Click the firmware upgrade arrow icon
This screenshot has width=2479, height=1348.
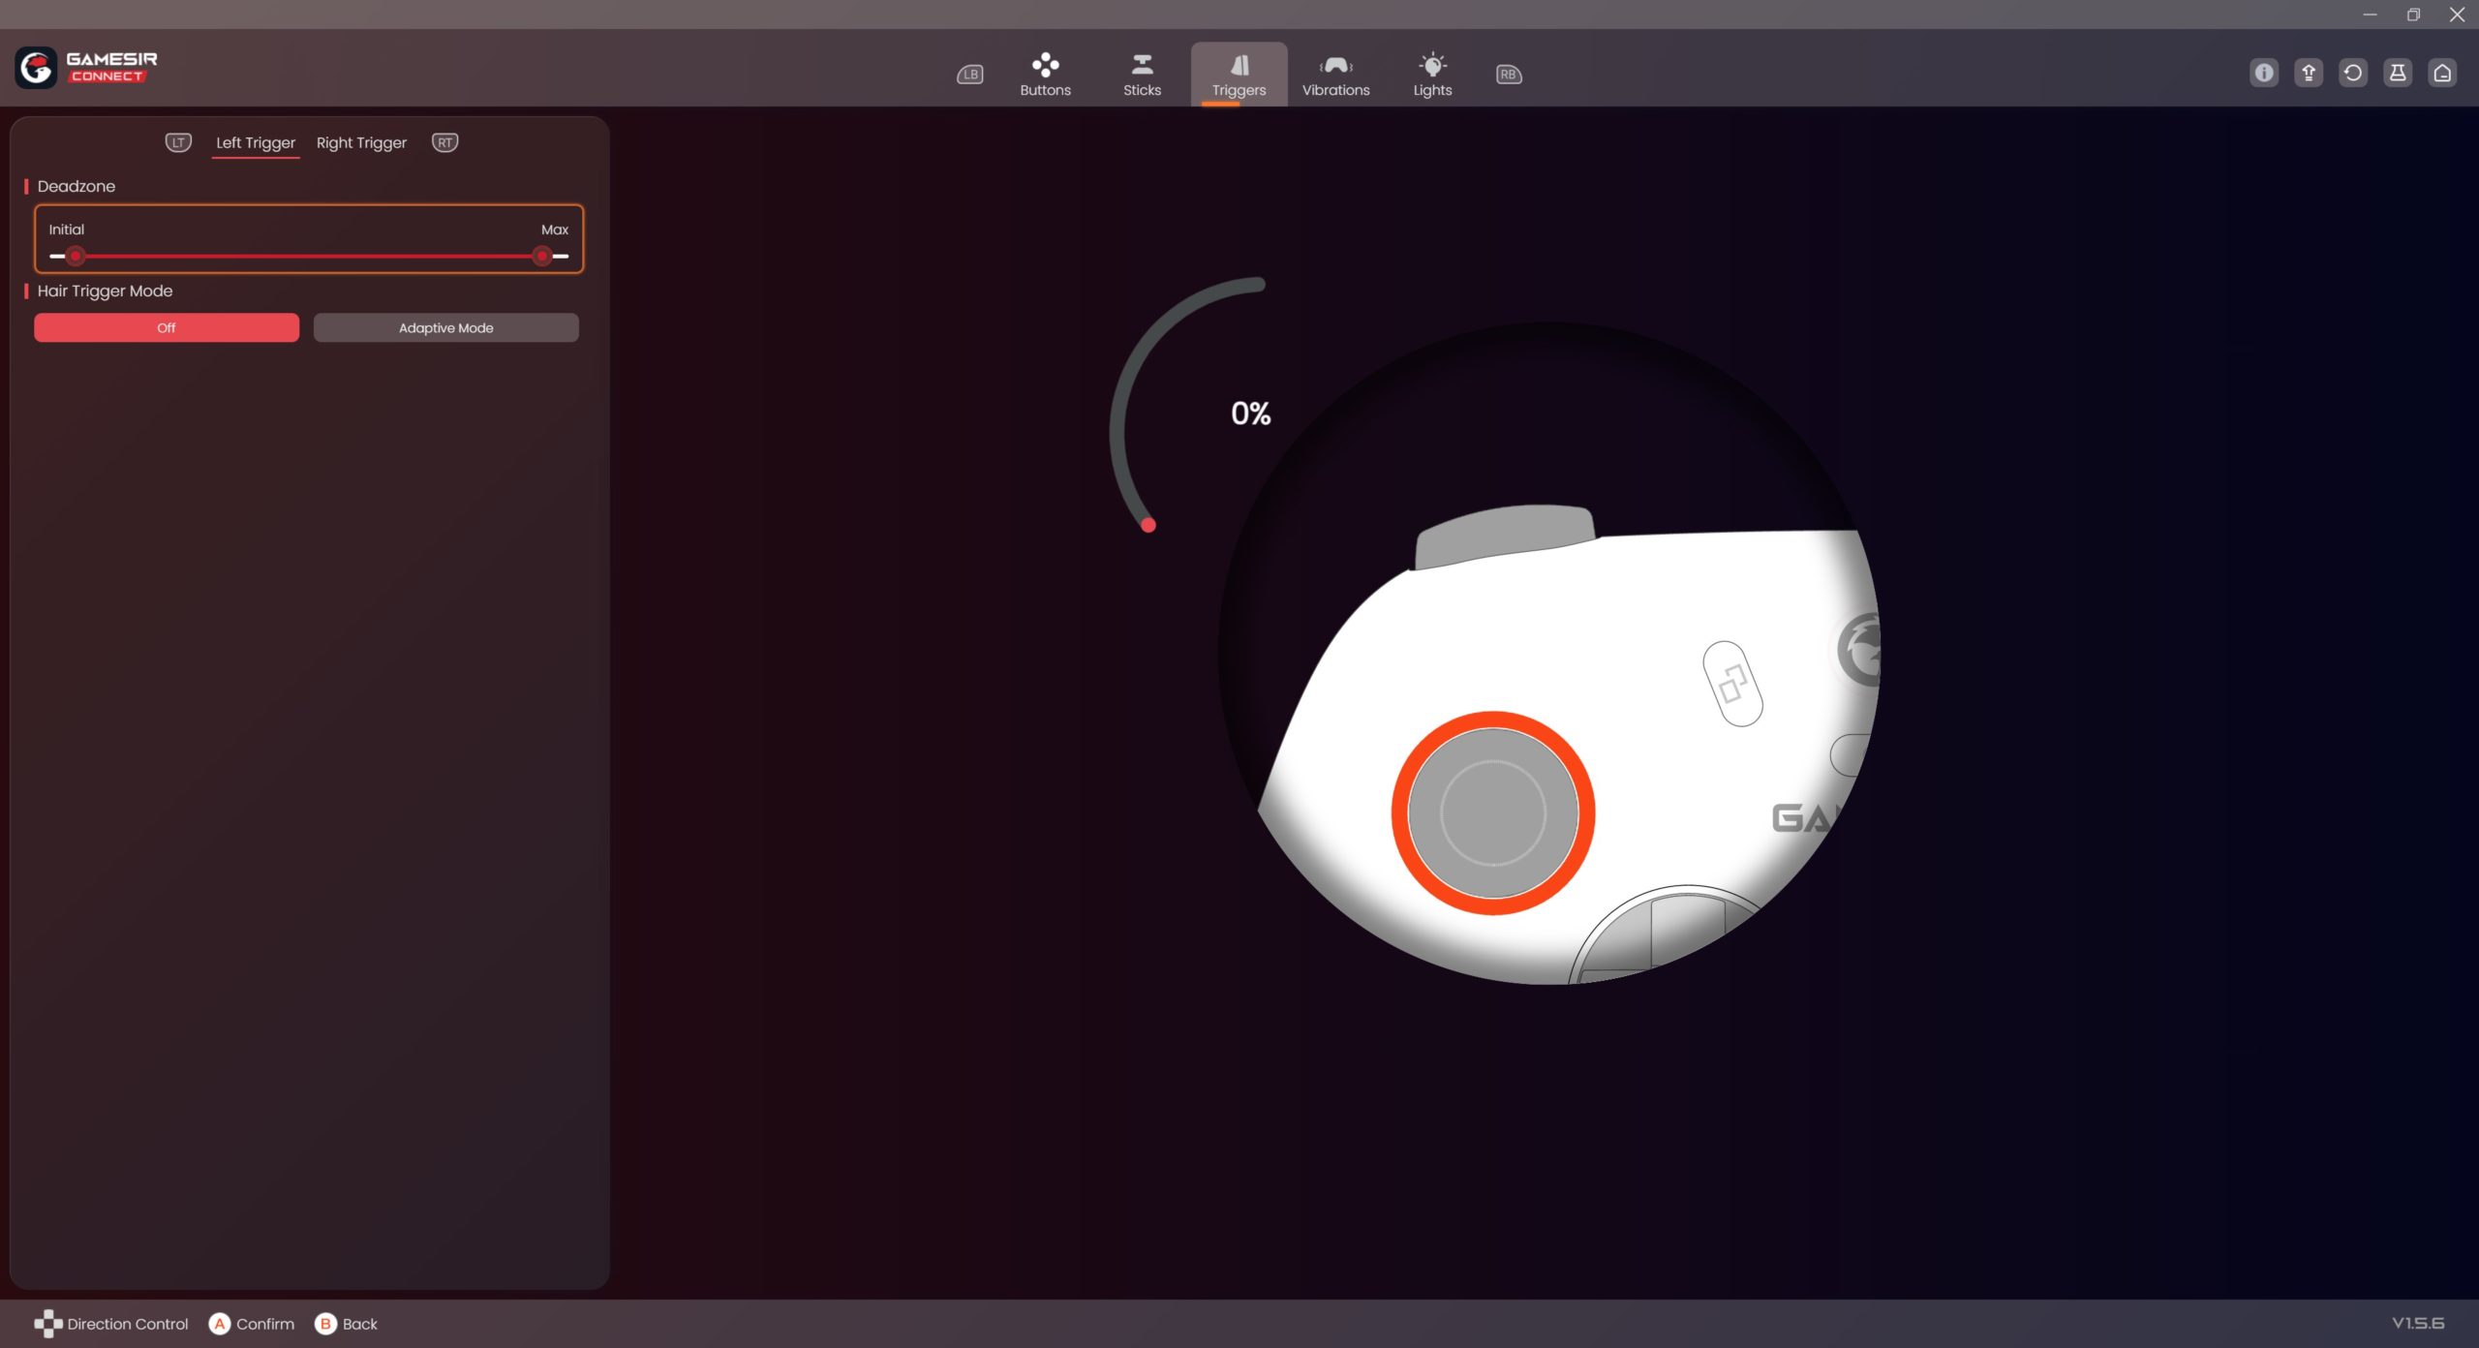(2309, 73)
